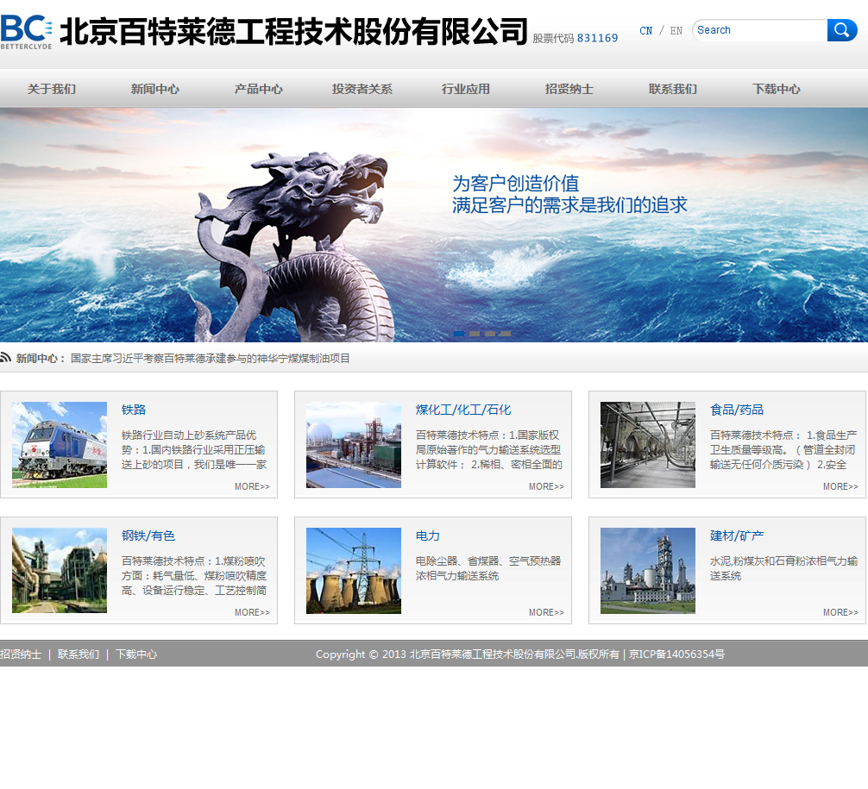Click the 电除尘器、省煤器 description text
This screenshot has width=868, height=789.
pyautogui.click(x=488, y=568)
